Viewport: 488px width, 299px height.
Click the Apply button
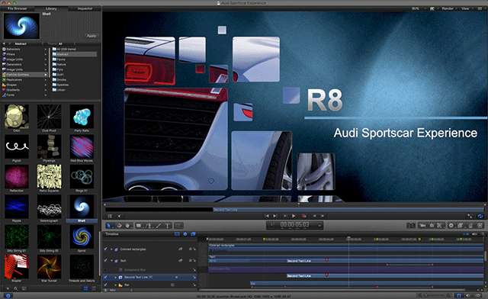91,36
